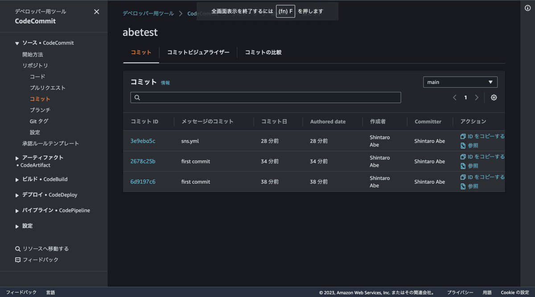Click コミット日 column header
535x297 pixels.
click(x=274, y=121)
